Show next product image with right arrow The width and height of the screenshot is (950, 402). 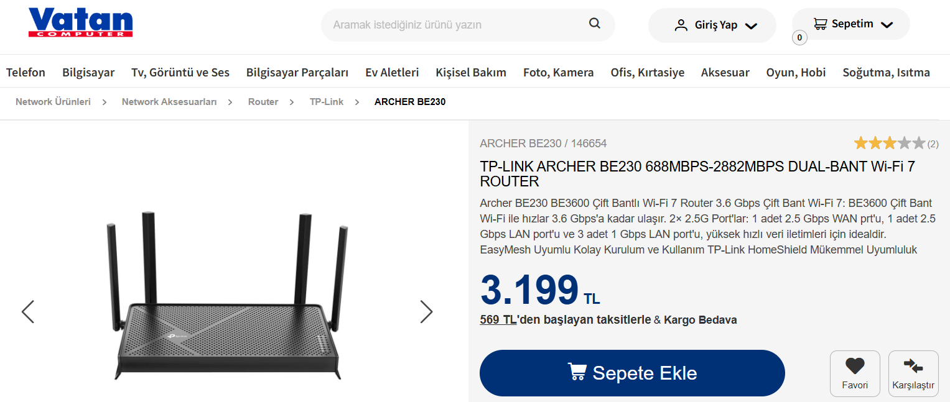426,312
